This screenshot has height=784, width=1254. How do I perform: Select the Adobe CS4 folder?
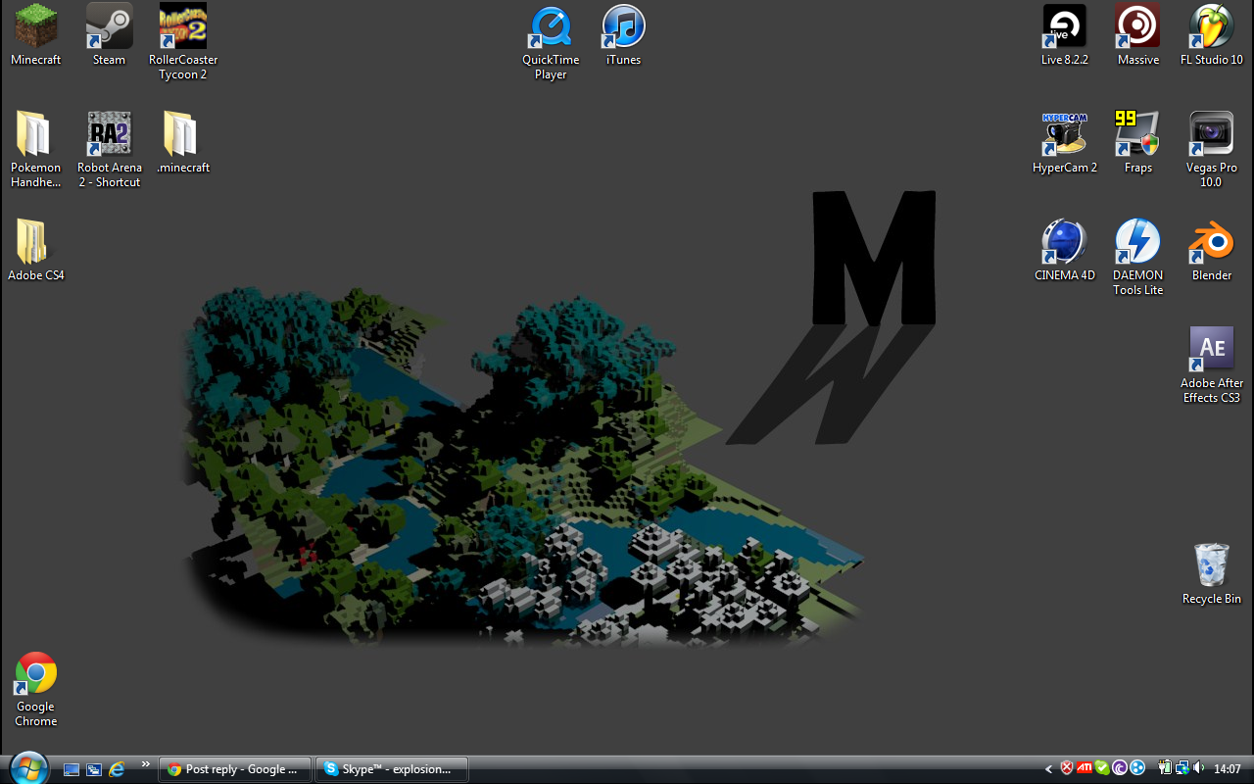point(35,250)
